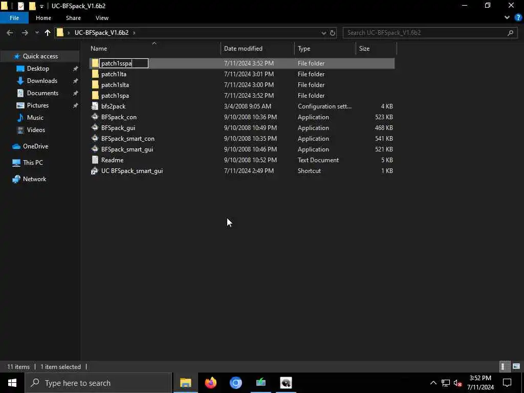Select the BFSpack_smart_gui application icon
The height and width of the screenshot is (393, 524).
tap(95, 149)
